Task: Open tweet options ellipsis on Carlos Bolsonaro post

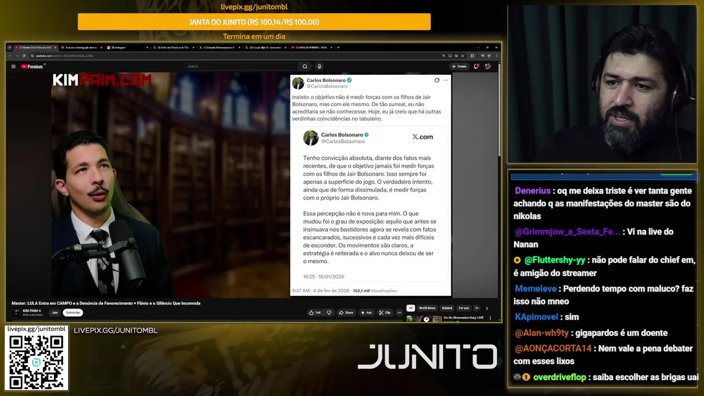Action: point(446,80)
